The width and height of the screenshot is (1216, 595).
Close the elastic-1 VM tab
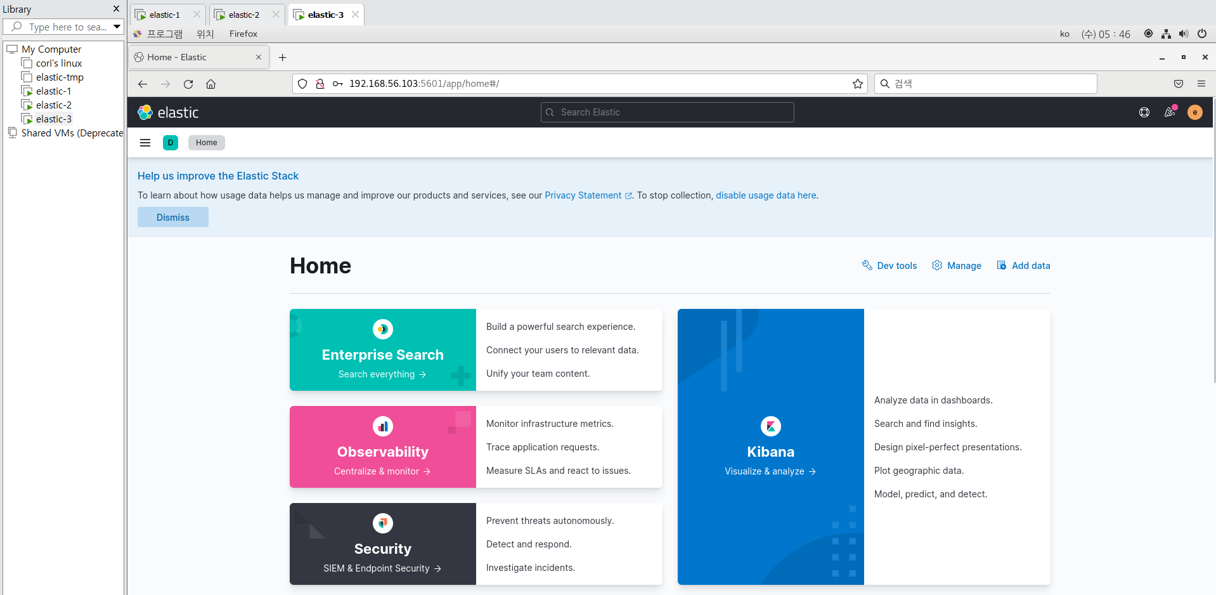pyautogui.click(x=197, y=15)
